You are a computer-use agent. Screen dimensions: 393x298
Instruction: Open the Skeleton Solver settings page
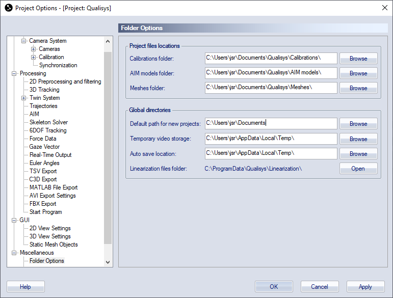[x=48, y=122]
